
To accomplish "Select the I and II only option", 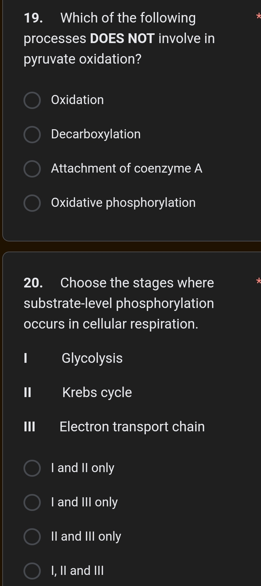I will point(32,468).
